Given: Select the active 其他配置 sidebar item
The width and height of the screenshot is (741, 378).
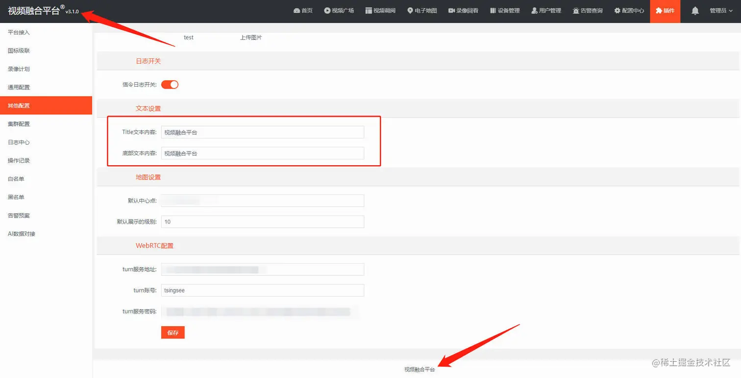Looking at the screenshot, I should coord(46,106).
